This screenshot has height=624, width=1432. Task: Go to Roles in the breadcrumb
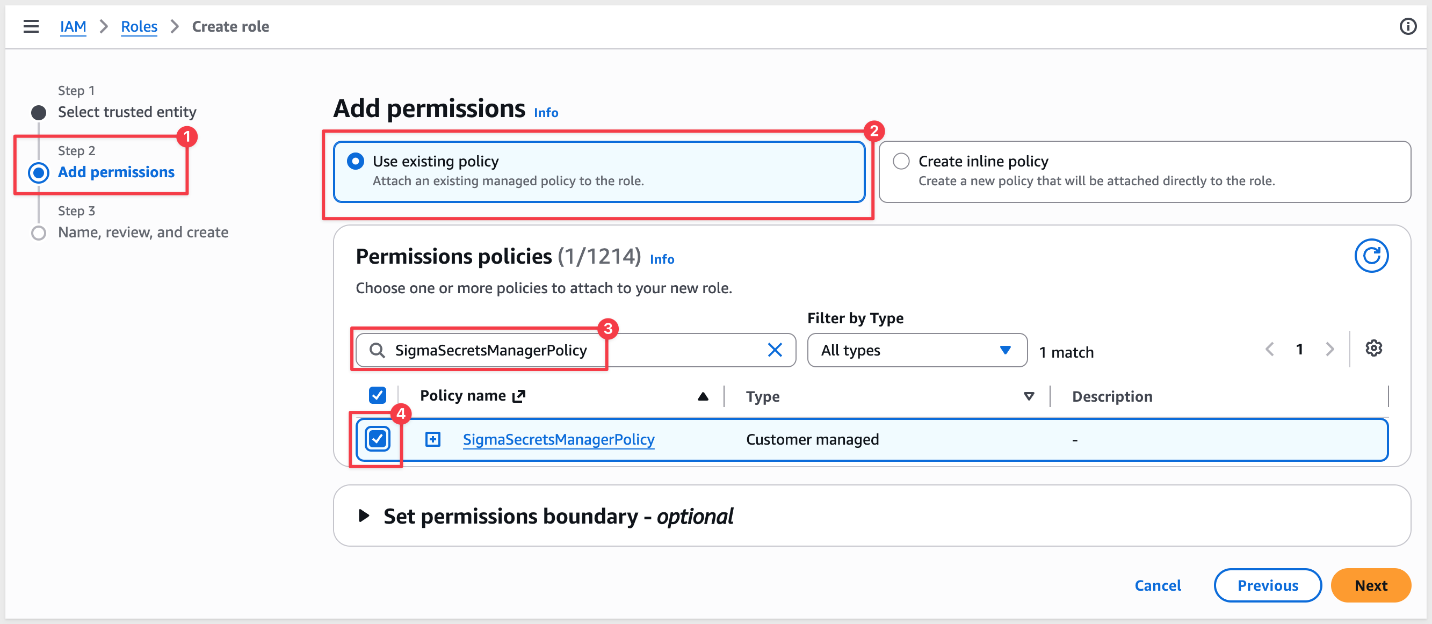[x=139, y=26]
